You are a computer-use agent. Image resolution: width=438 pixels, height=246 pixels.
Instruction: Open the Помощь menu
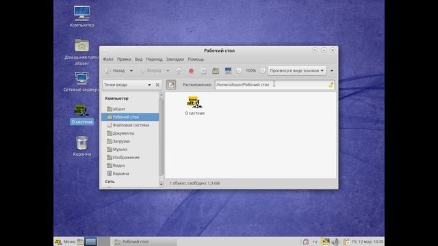tap(196, 59)
